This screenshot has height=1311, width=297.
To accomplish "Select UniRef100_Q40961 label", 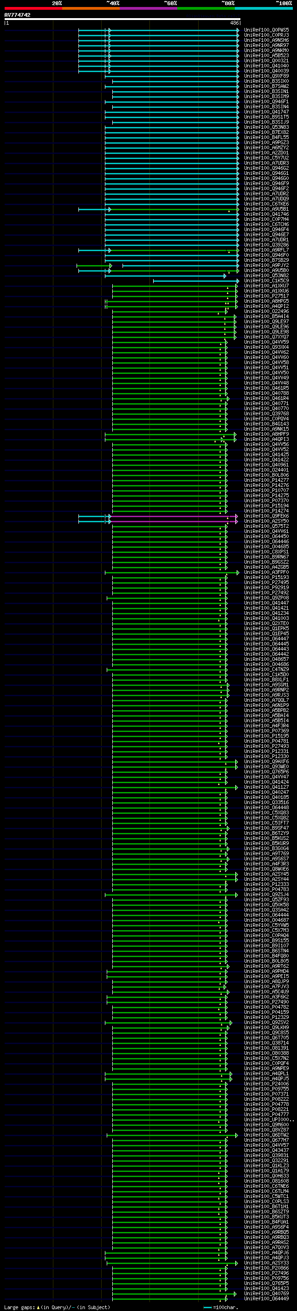I will [x=266, y=465].
